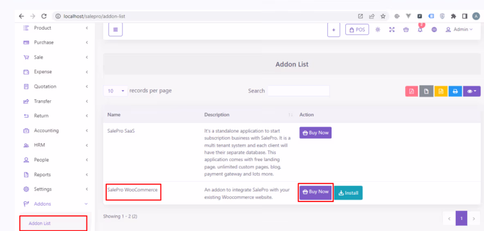This screenshot has width=484, height=231.
Task: Open the Admin user dropdown
Action: (x=459, y=30)
